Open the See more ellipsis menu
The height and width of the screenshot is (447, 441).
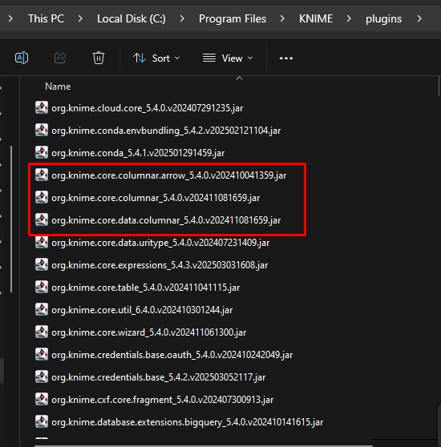[286, 58]
